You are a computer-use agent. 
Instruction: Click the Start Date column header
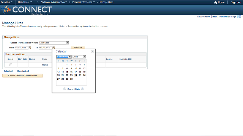pos(22,59)
